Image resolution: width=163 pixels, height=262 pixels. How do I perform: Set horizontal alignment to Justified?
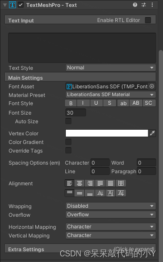tap(100, 183)
